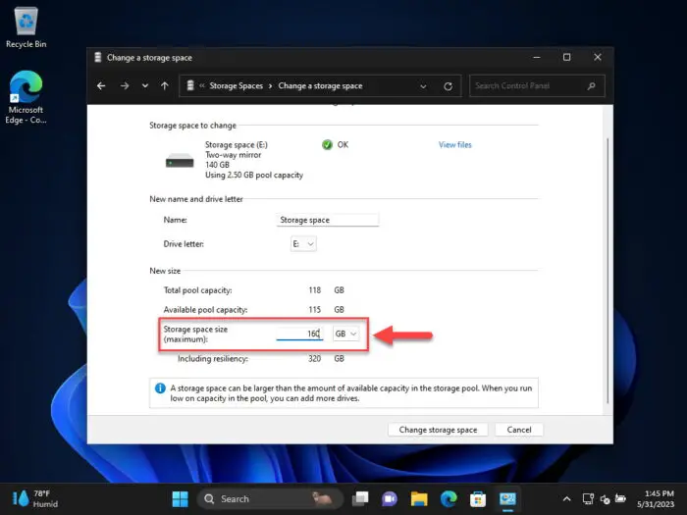Click the Name text field
Viewport: 687px width, 515px height.
[327, 220]
